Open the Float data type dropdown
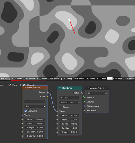The image size is (135, 143). point(69,98)
